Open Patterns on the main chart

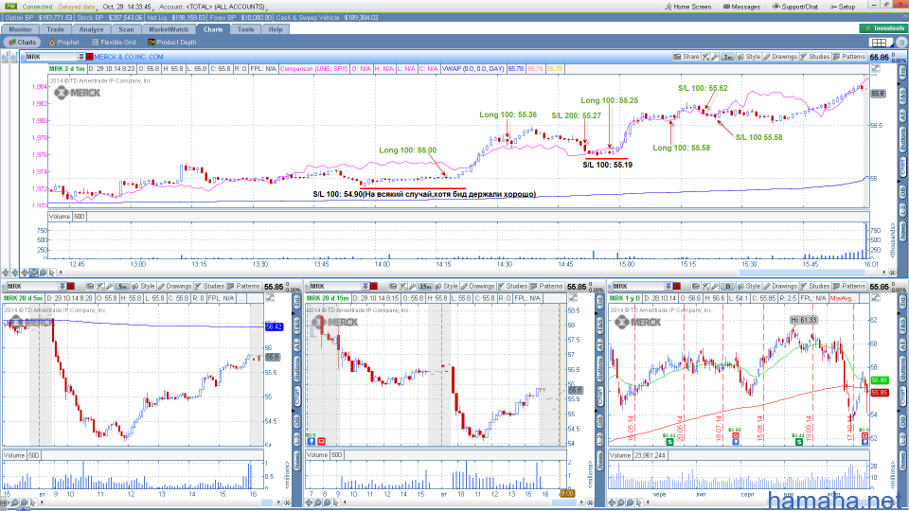(848, 57)
